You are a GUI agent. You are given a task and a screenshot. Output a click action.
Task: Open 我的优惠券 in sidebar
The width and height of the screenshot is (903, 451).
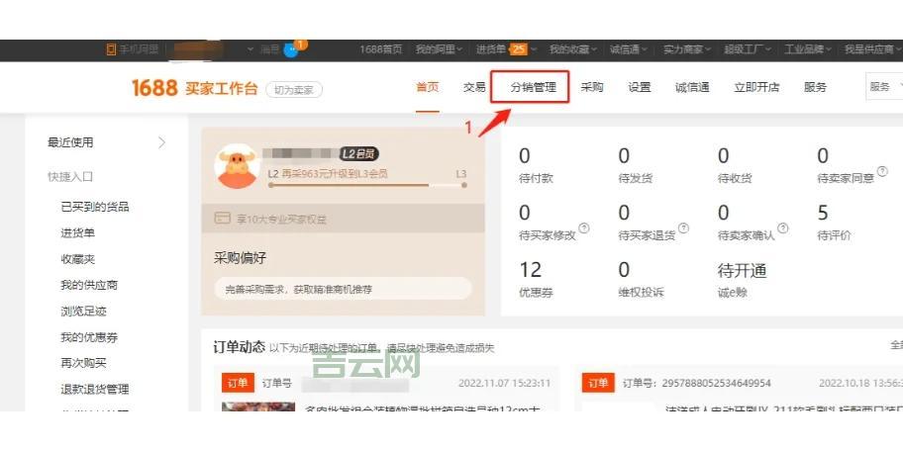click(x=89, y=337)
